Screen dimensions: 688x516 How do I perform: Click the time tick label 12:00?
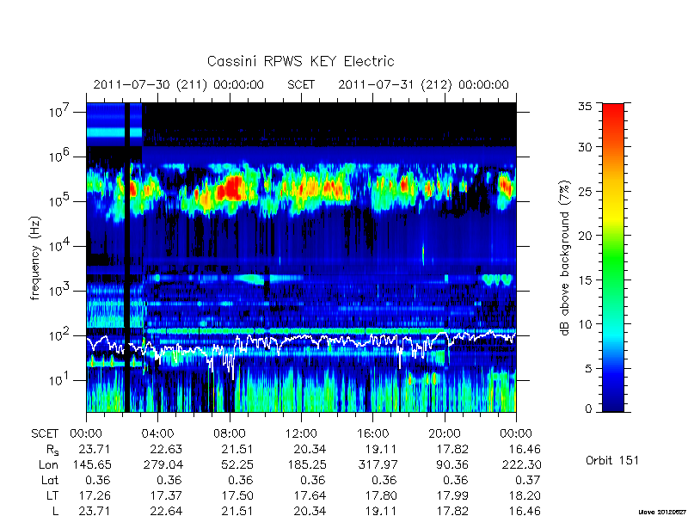(x=301, y=434)
